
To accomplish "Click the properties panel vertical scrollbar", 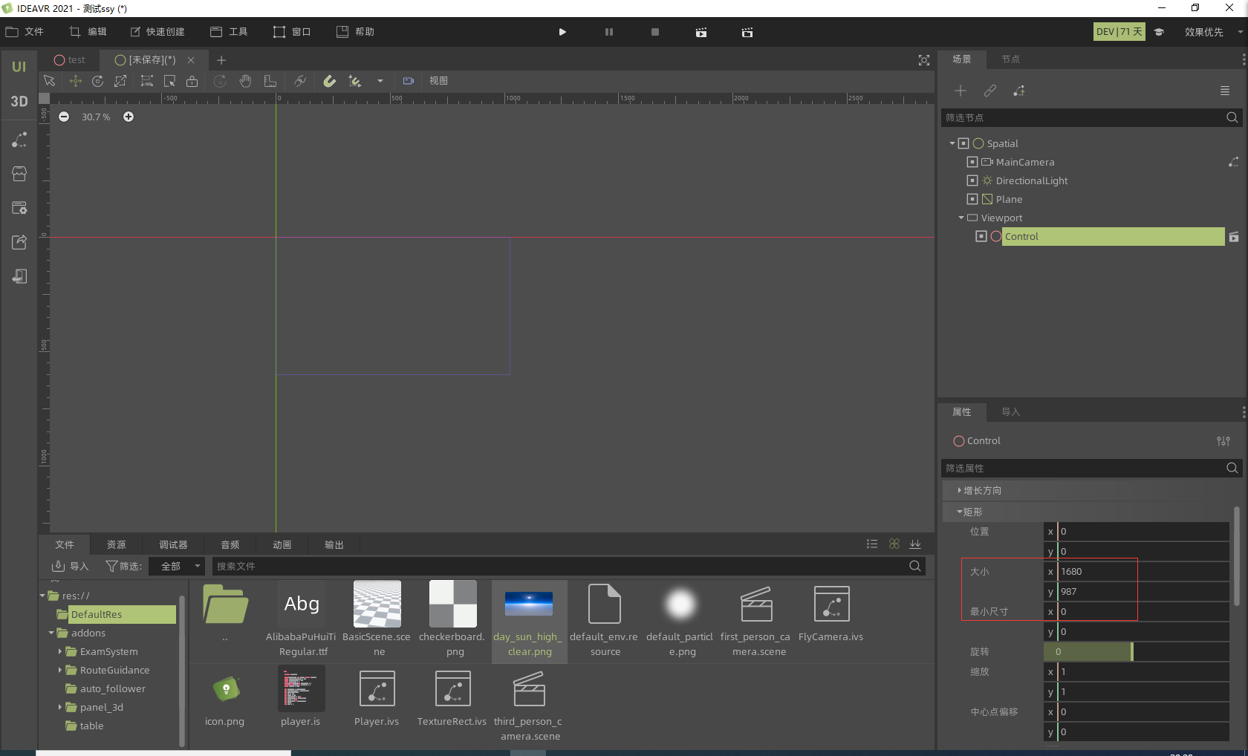I will pyautogui.click(x=1236, y=557).
